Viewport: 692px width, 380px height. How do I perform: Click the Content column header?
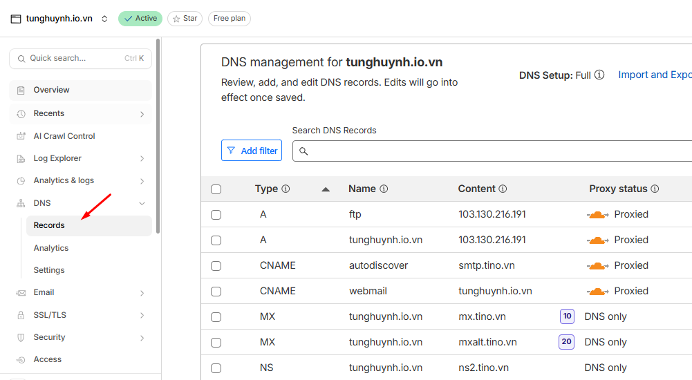(476, 189)
